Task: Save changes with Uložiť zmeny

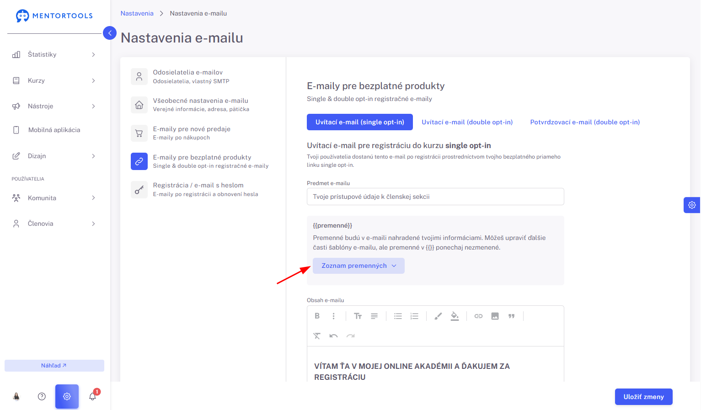Action: pos(643,397)
